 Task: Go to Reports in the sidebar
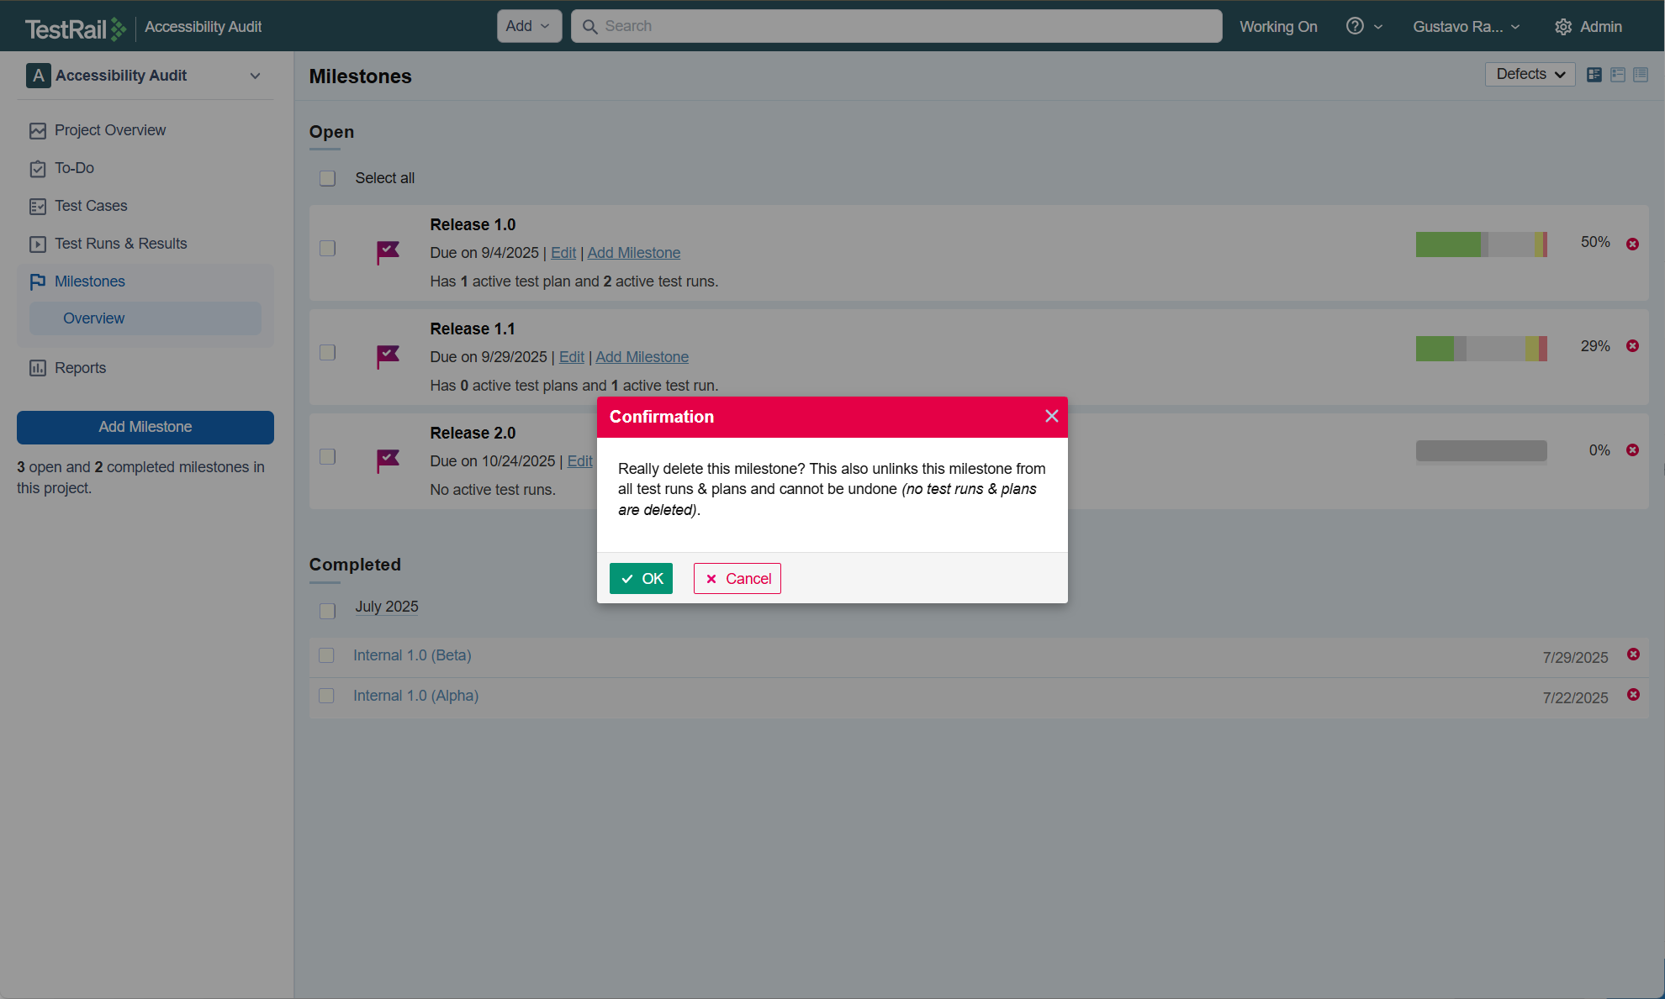80,368
